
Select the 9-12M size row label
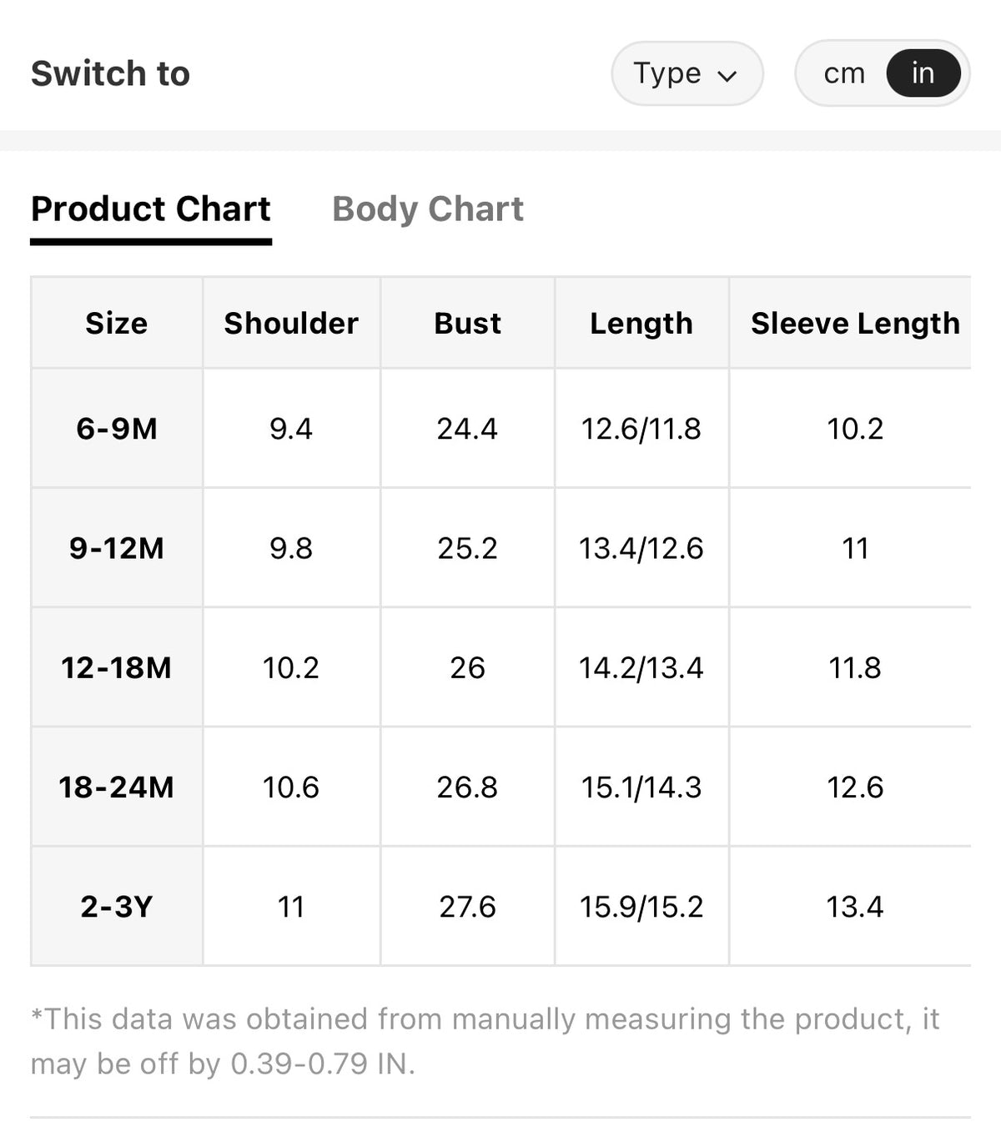117,548
